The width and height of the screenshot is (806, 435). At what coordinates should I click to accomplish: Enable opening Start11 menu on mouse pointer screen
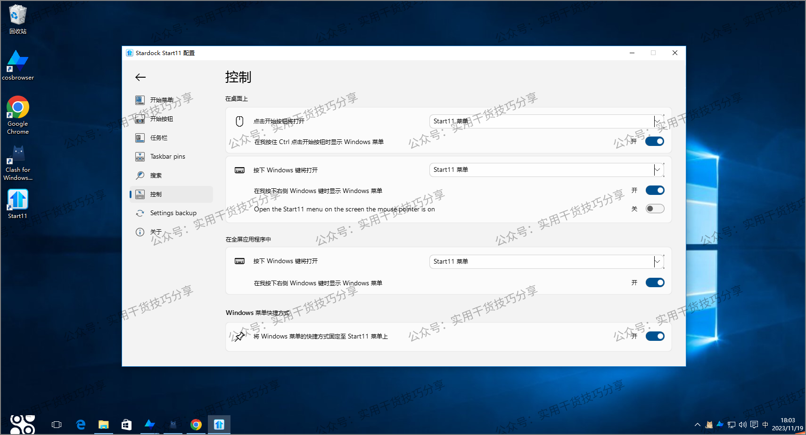655,209
